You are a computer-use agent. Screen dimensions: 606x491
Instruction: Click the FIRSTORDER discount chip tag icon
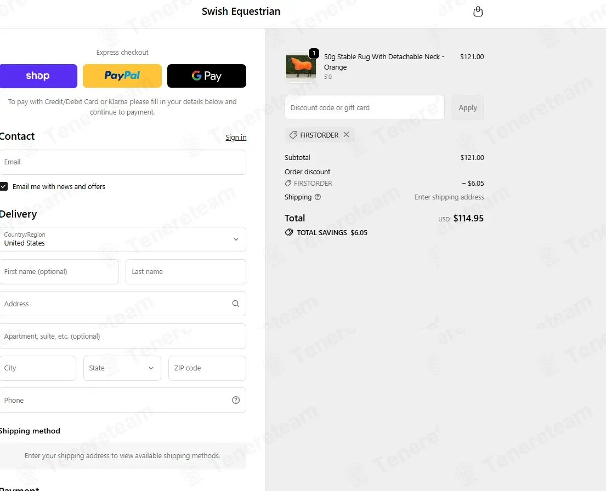click(293, 135)
